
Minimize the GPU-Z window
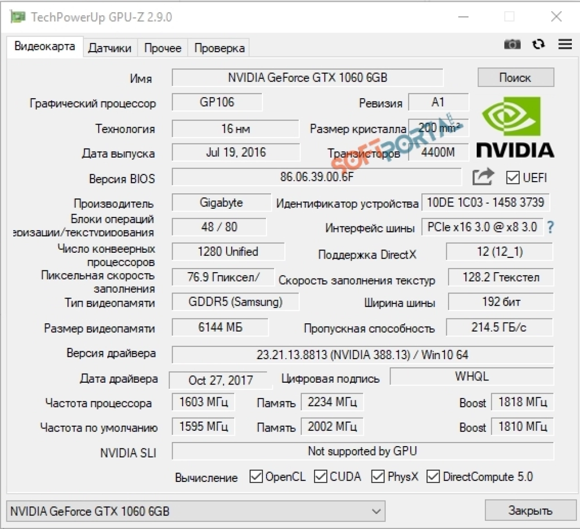click(x=463, y=17)
